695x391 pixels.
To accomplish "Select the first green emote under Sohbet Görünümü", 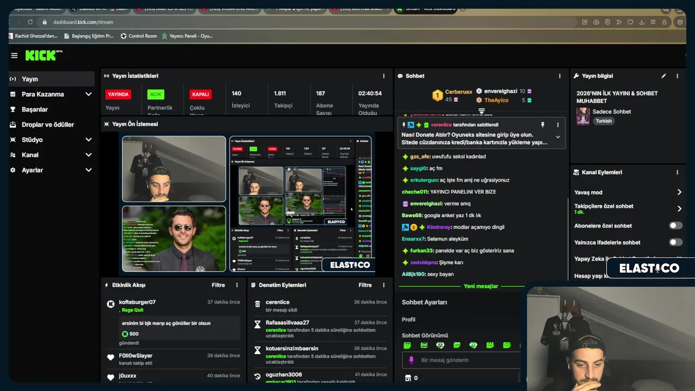I will [x=407, y=345].
